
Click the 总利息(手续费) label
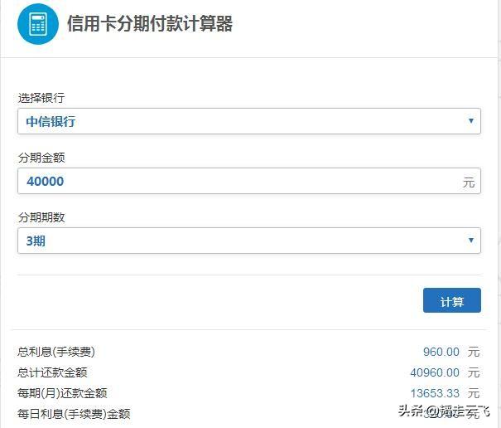tap(56, 352)
